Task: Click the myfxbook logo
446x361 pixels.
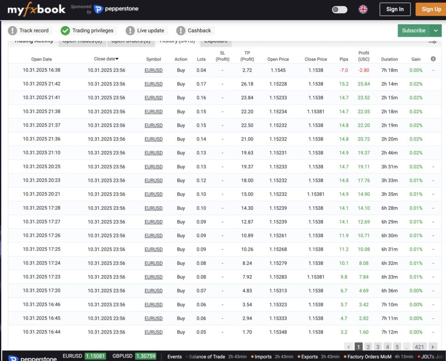Action: (x=36, y=9)
